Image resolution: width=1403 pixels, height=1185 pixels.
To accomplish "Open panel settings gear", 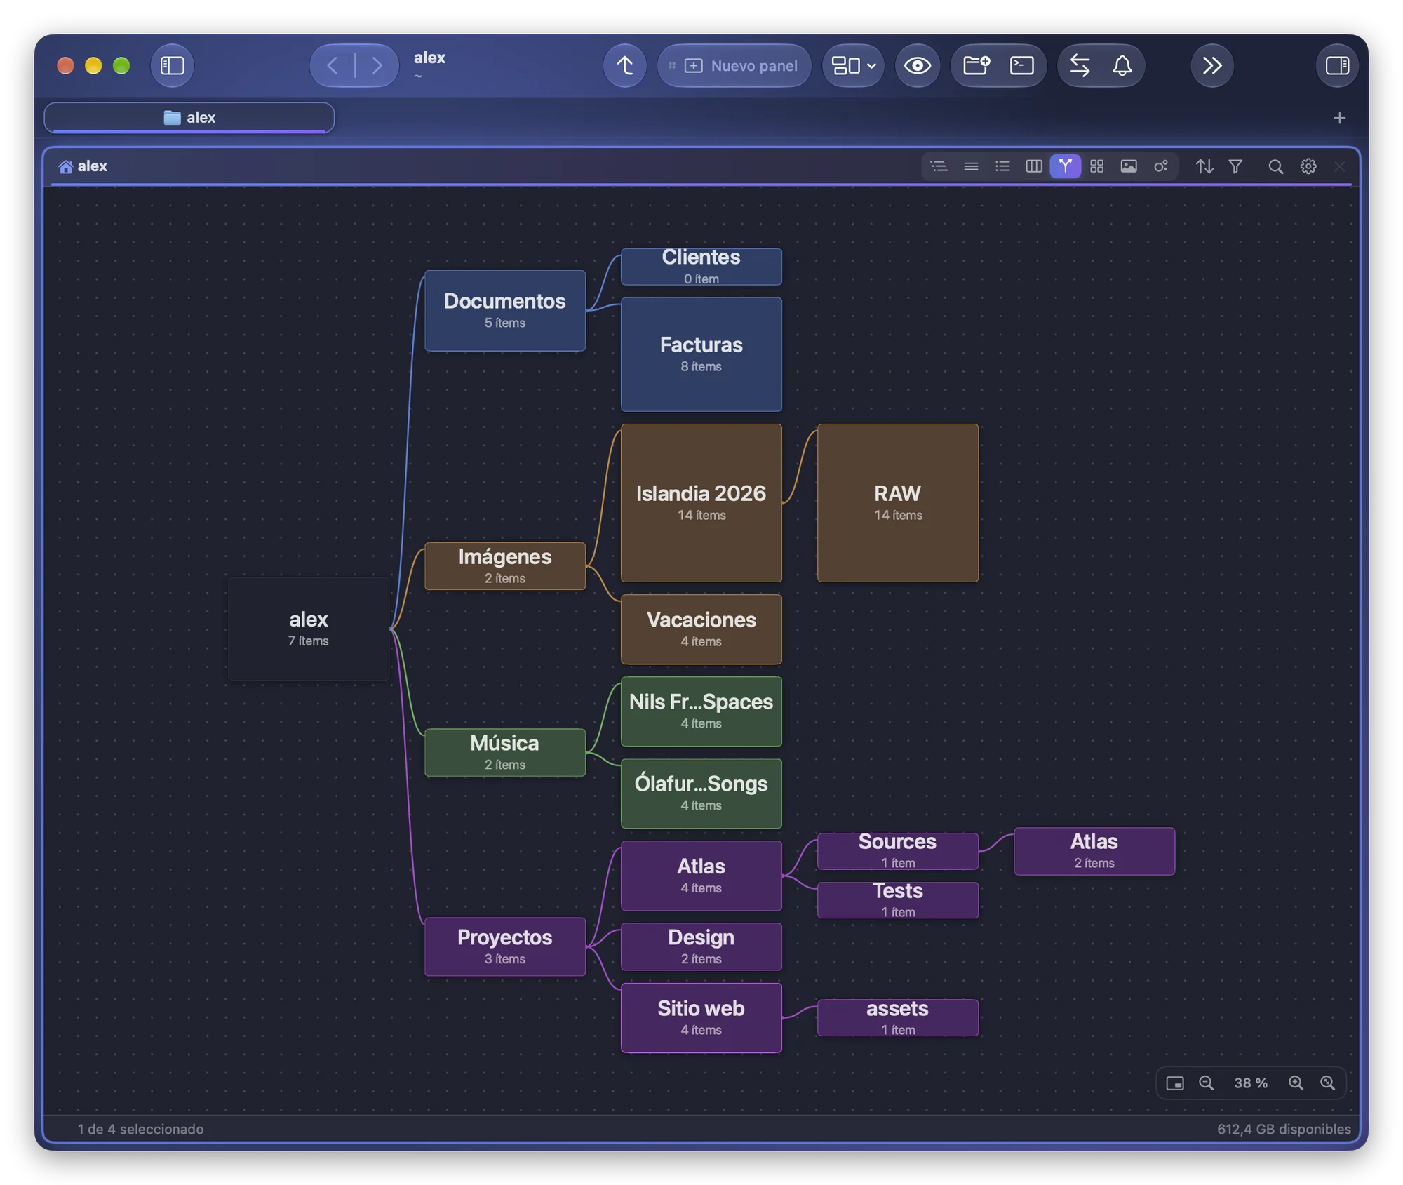I will coord(1308,166).
